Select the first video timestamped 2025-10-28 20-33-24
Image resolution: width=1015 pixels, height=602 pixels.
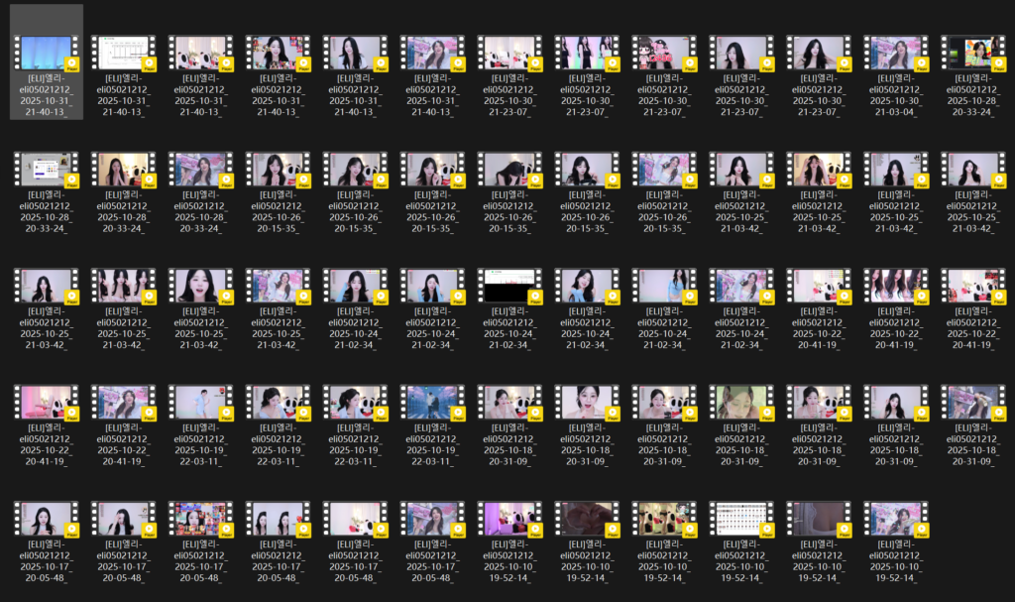coord(972,54)
